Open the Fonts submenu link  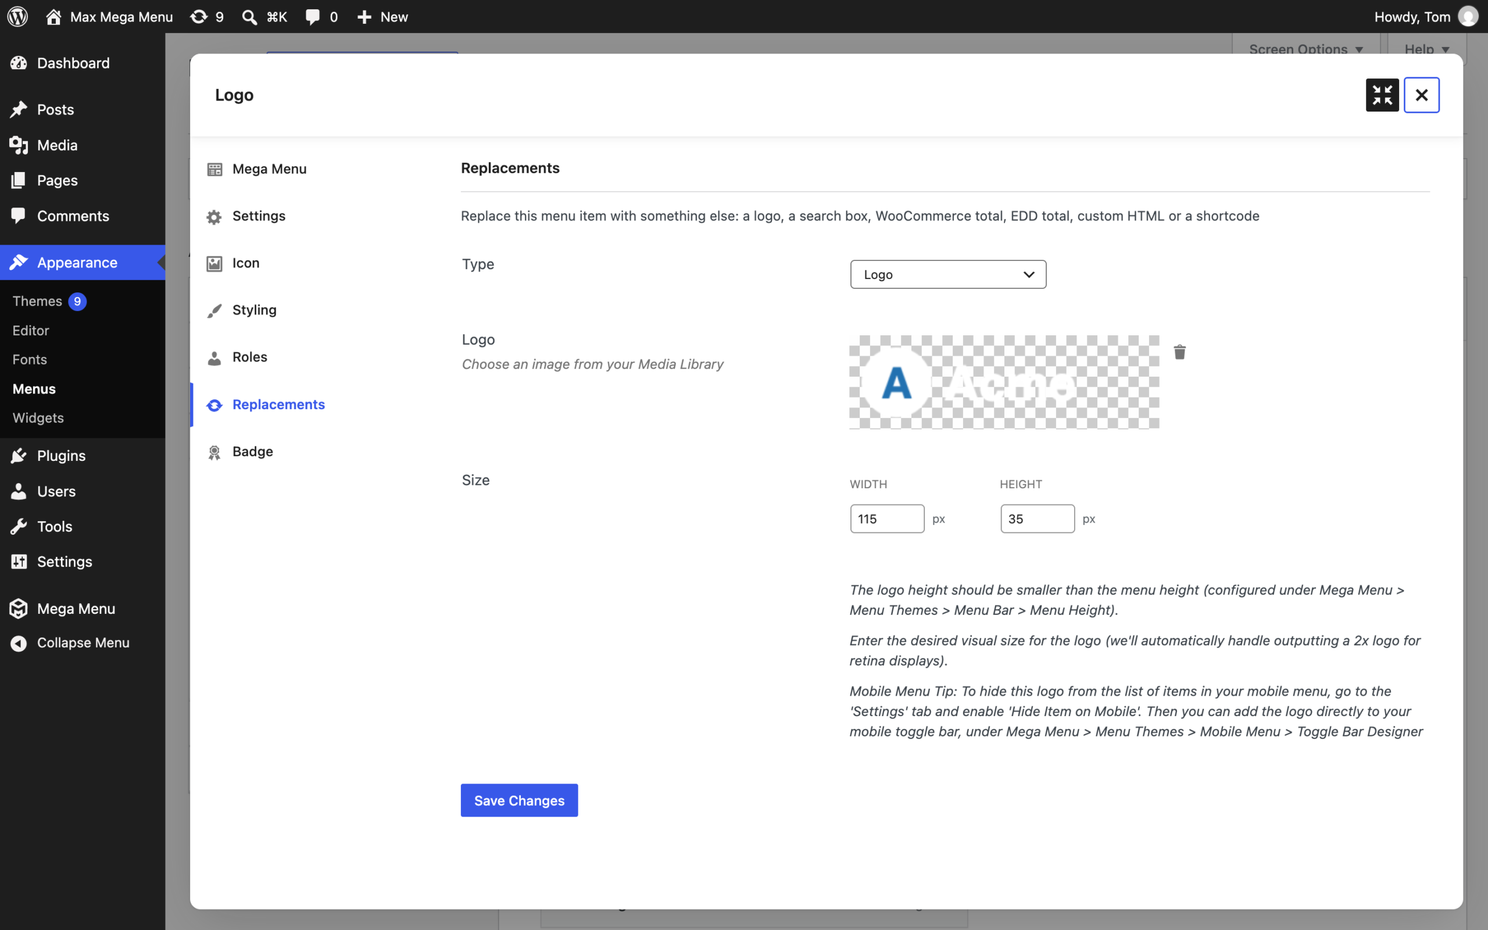click(x=30, y=360)
